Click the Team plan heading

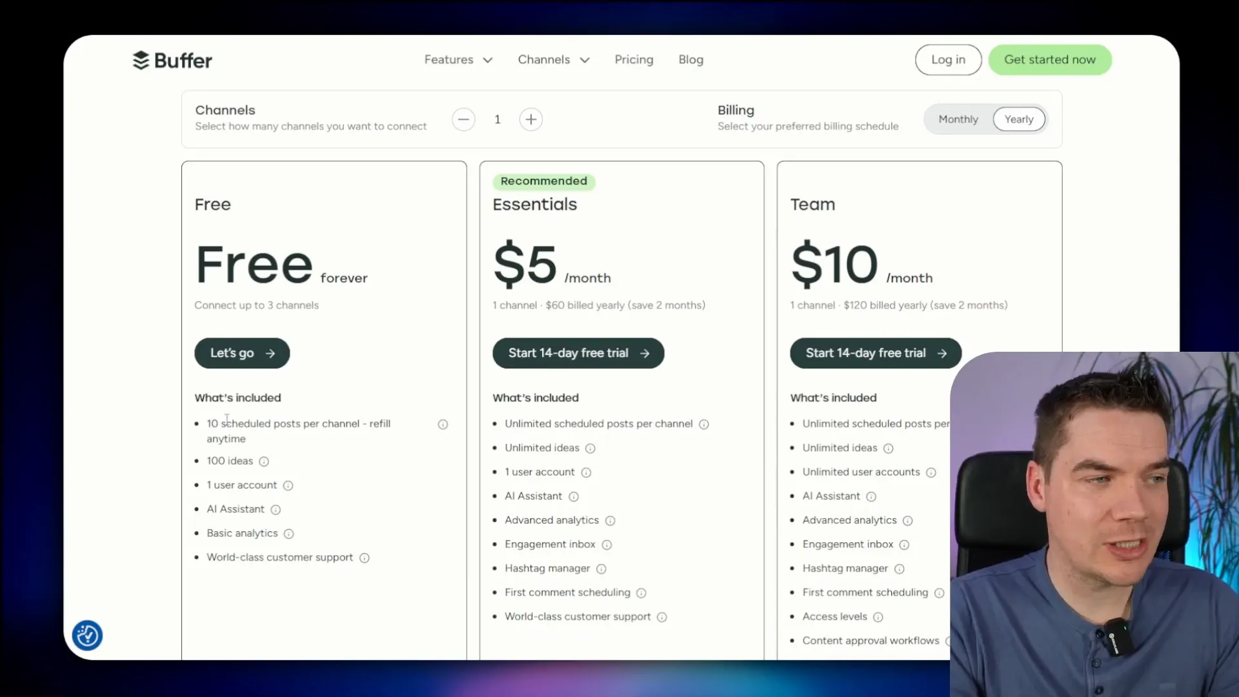pos(812,205)
